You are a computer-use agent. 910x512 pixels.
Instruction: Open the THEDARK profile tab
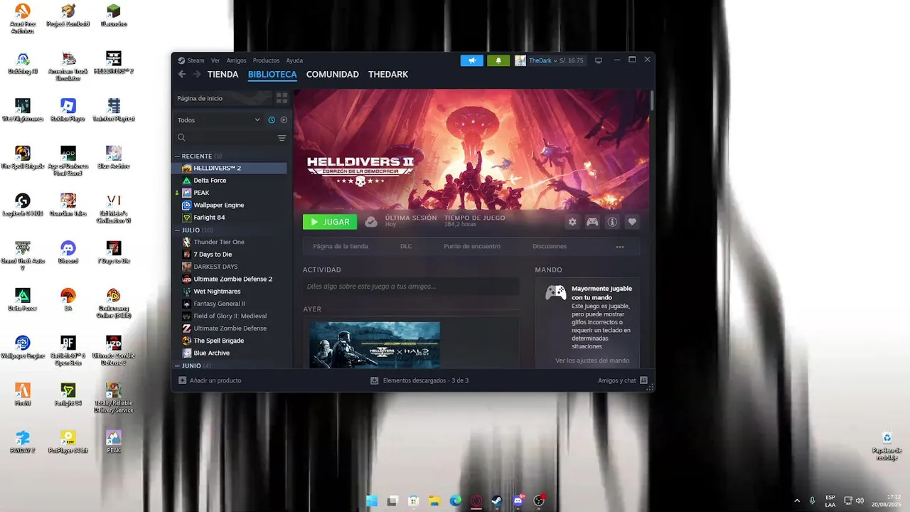388,74
